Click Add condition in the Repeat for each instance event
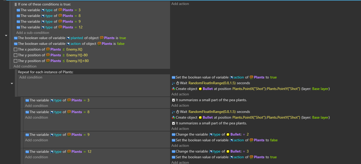Image resolution: width=361 pixels, height=164 pixels. click(31, 77)
